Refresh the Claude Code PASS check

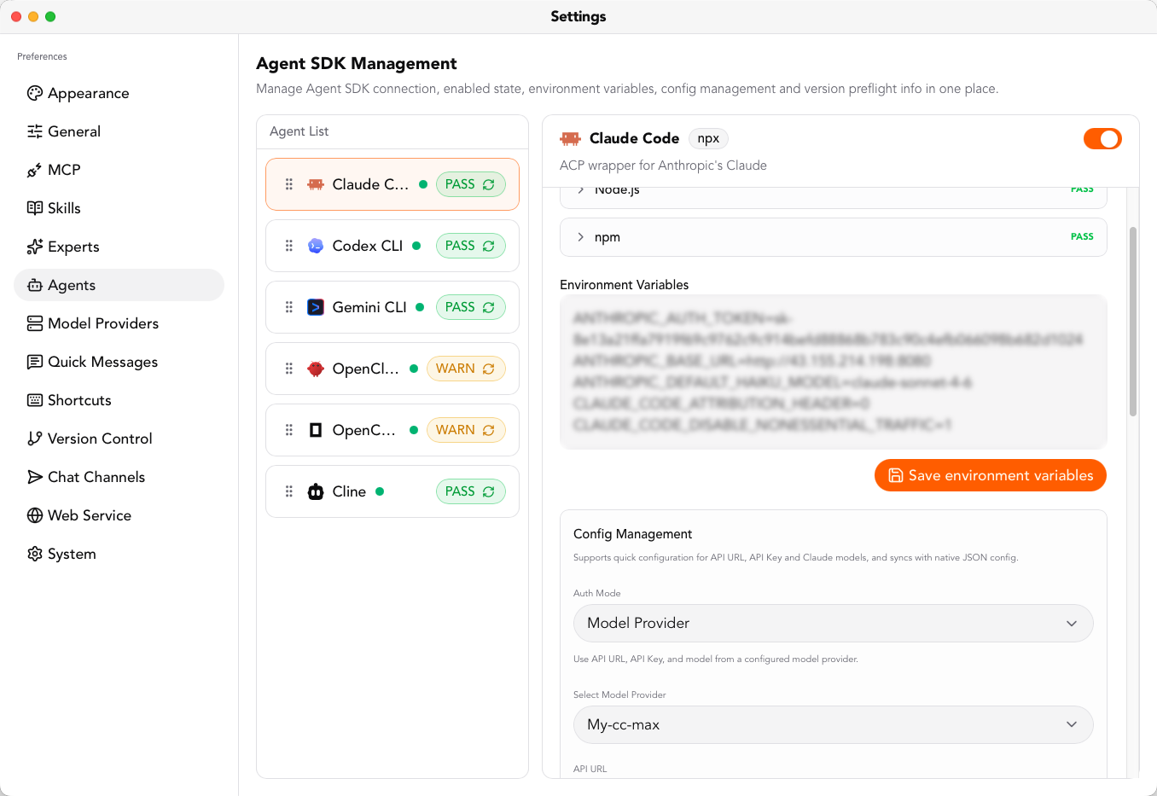click(x=489, y=184)
